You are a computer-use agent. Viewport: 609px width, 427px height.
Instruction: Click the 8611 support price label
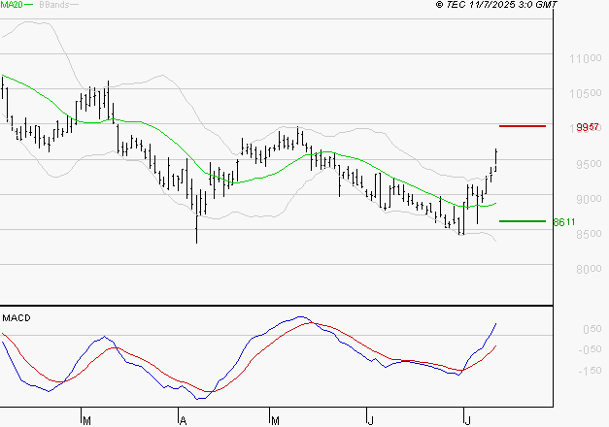click(564, 222)
